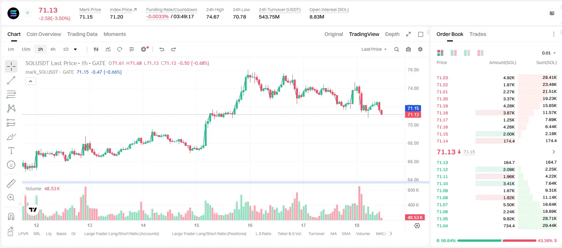
Task: Show the order book's sell-side-only view
Action: point(480,53)
